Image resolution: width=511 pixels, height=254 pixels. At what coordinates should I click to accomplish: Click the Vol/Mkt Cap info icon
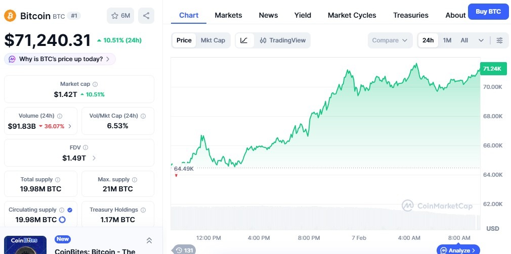point(143,116)
